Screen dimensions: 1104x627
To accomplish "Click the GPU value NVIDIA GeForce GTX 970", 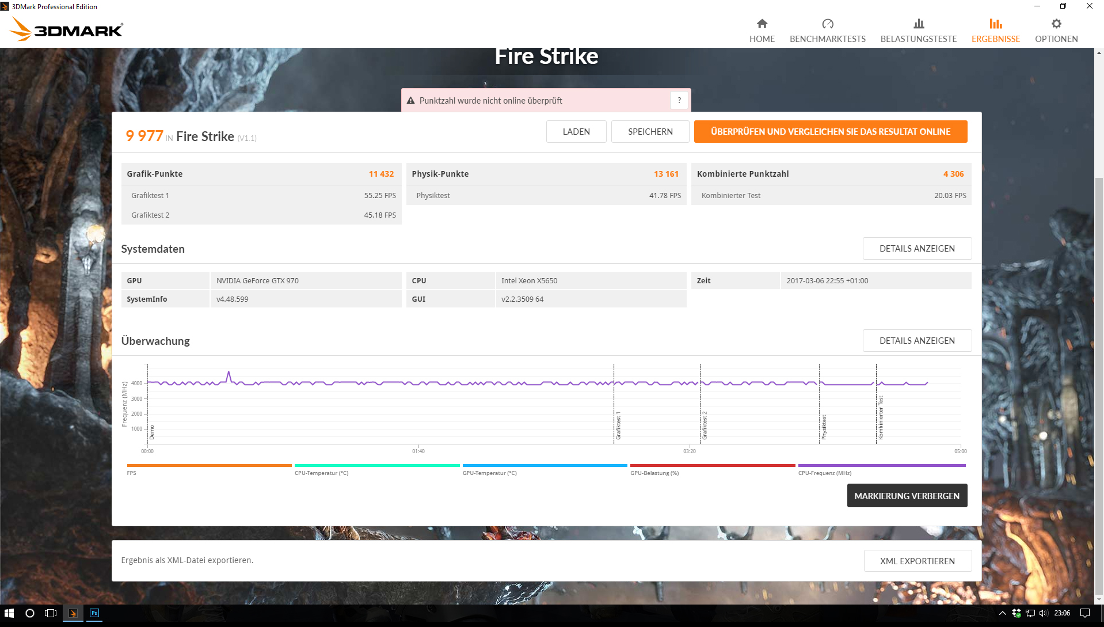I will tap(257, 281).
